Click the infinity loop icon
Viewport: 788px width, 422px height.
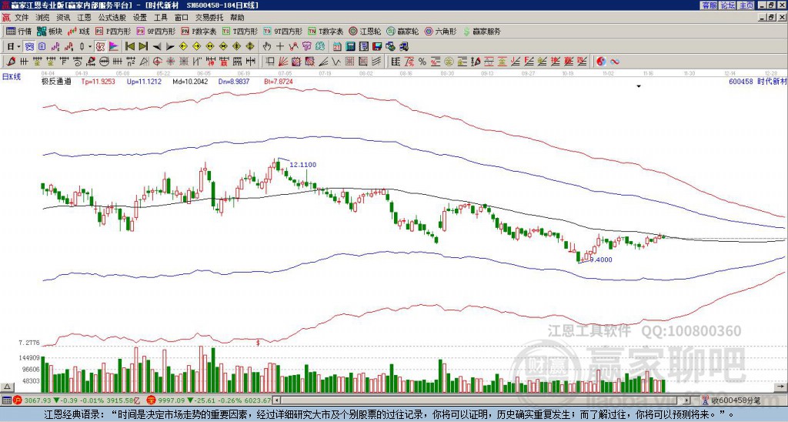615,62
